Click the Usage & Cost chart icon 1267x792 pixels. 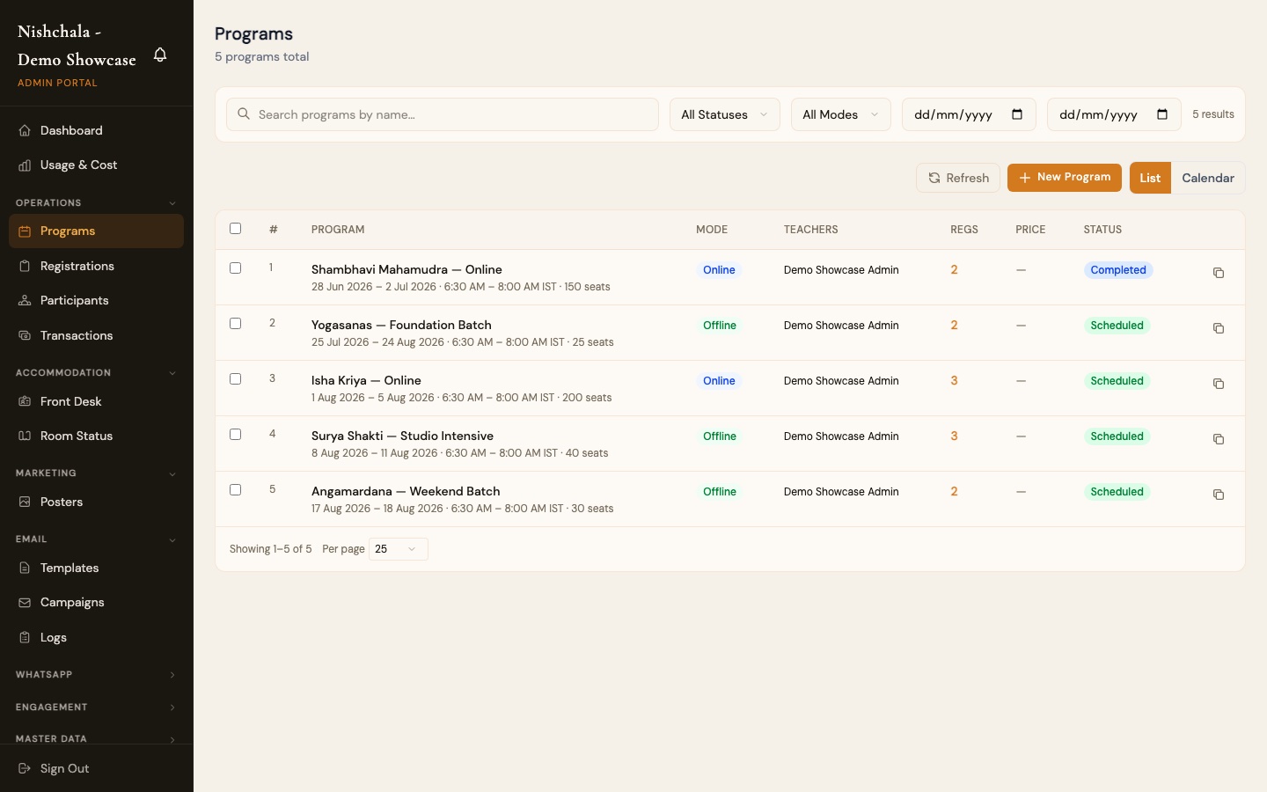(x=25, y=165)
